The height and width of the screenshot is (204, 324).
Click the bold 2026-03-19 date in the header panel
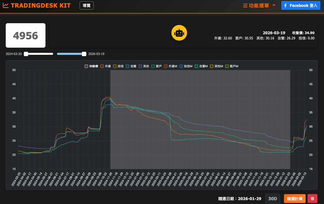[x=274, y=33]
